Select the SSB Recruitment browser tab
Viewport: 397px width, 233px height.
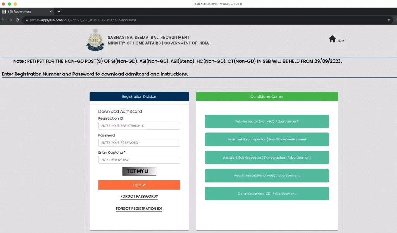(27, 12)
